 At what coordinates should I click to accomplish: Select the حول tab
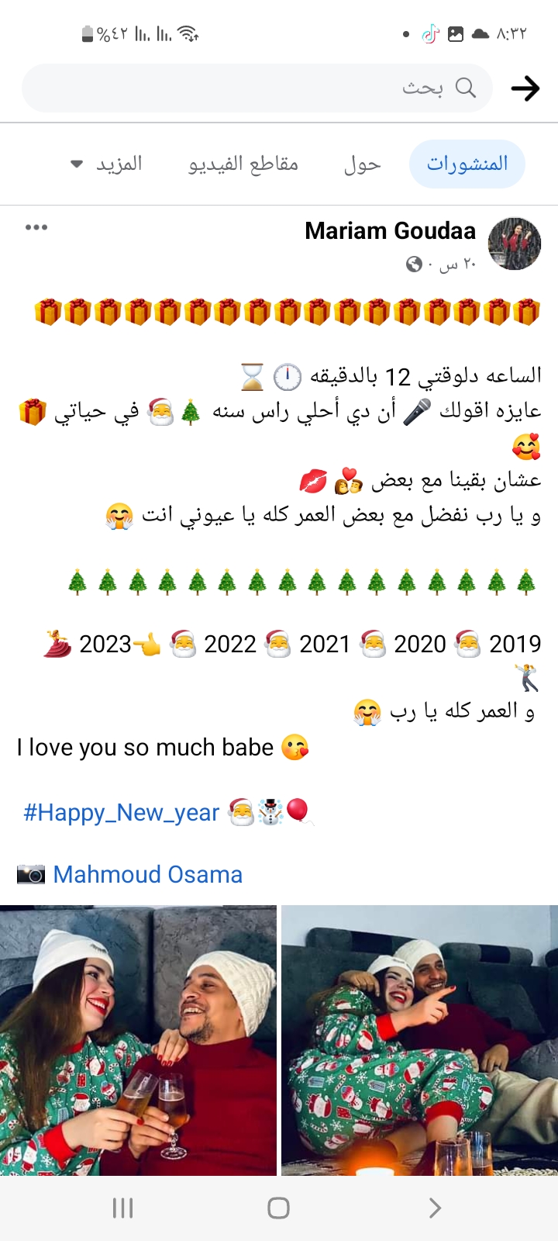[364, 164]
